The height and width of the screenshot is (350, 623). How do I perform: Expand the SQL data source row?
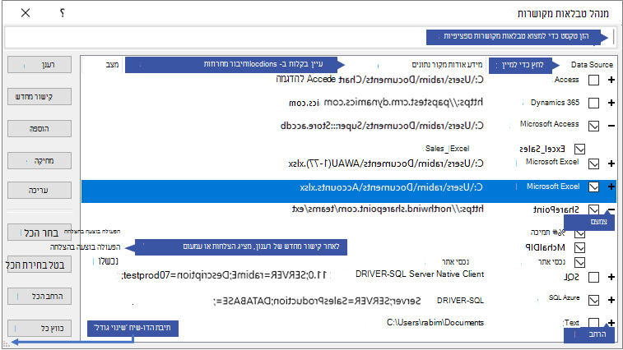pyautogui.click(x=611, y=277)
